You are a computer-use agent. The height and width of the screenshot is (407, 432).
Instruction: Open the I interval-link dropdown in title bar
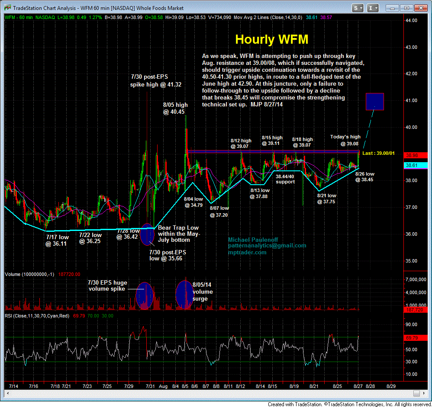coord(373,8)
